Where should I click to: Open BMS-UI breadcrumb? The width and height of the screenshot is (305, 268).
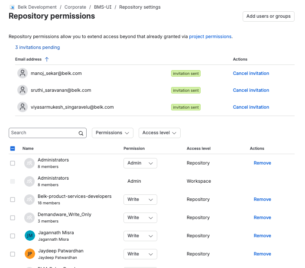103,7
